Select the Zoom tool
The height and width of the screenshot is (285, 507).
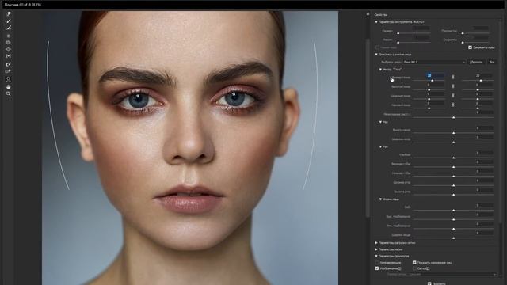click(9, 93)
